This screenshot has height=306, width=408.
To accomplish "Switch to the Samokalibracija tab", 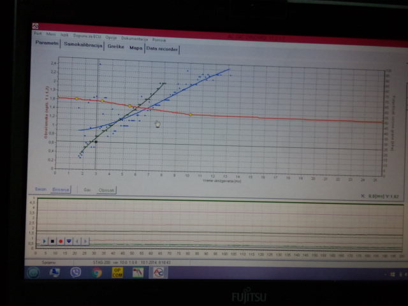I will [x=83, y=45].
